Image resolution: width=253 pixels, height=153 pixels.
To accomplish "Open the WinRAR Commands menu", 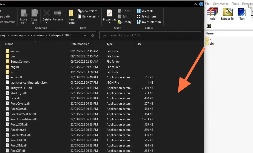I will pyautogui.click(x=220, y=4).
